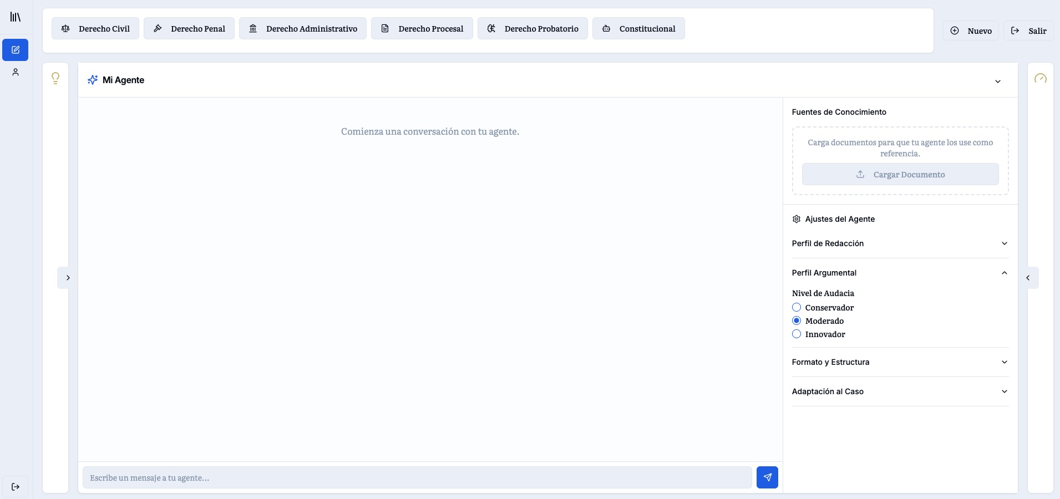This screenshot has height=499, width=1060.
Task: Open the library logo icon top left
Action: pos(15,17)
